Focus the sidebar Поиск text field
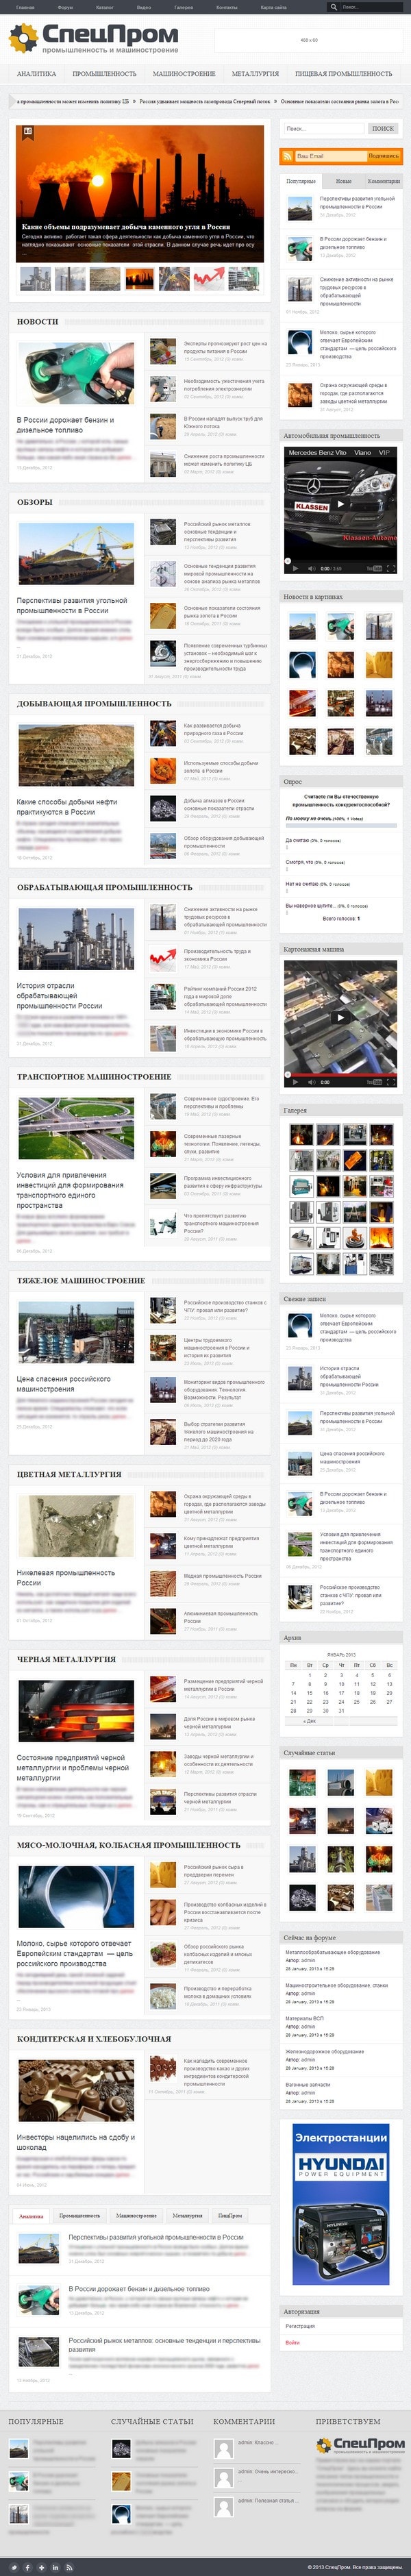Viewport: 411px width, 2576px height. tap(323, 129)
